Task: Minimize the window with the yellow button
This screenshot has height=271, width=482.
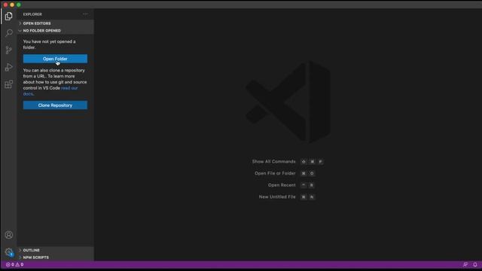Action: 12,5
